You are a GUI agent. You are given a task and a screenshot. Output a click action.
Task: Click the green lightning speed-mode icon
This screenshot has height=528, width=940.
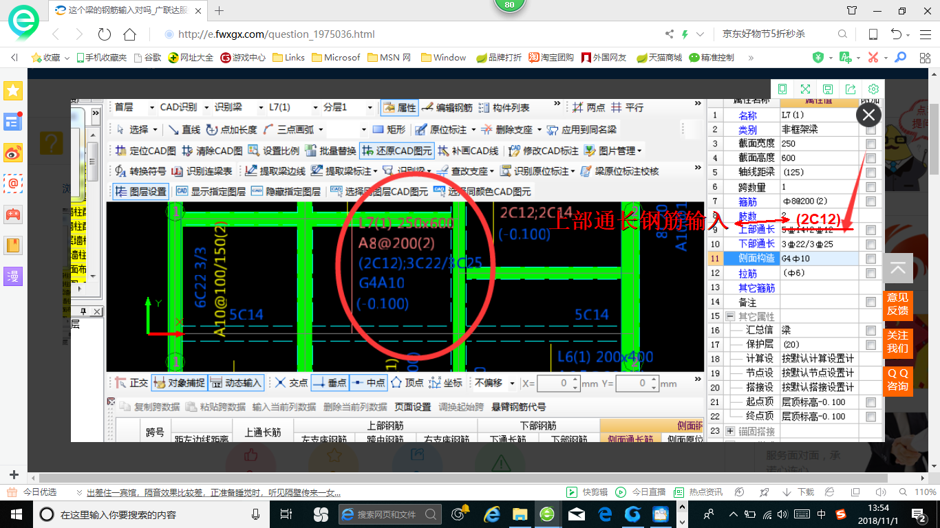click(685, 34)
